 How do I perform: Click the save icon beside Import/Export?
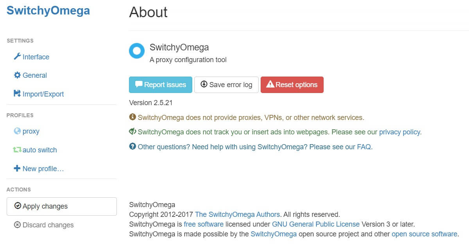pos(17,94)
